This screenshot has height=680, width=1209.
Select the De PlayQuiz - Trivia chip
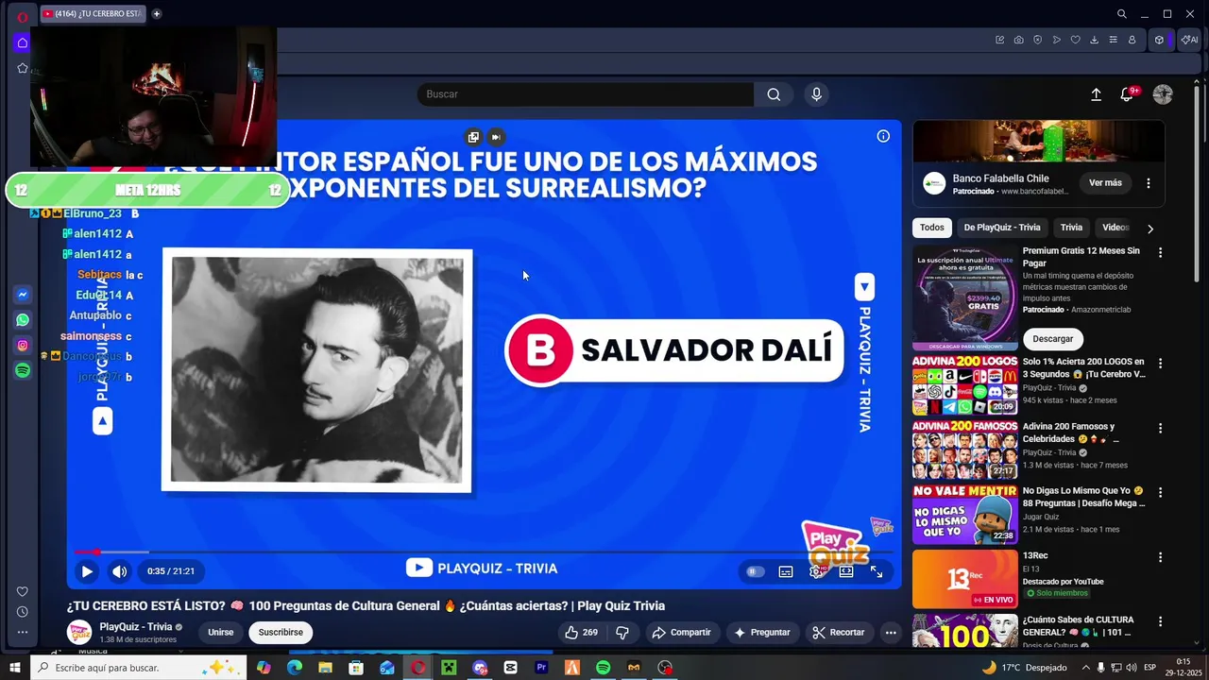click(1002, 228)
